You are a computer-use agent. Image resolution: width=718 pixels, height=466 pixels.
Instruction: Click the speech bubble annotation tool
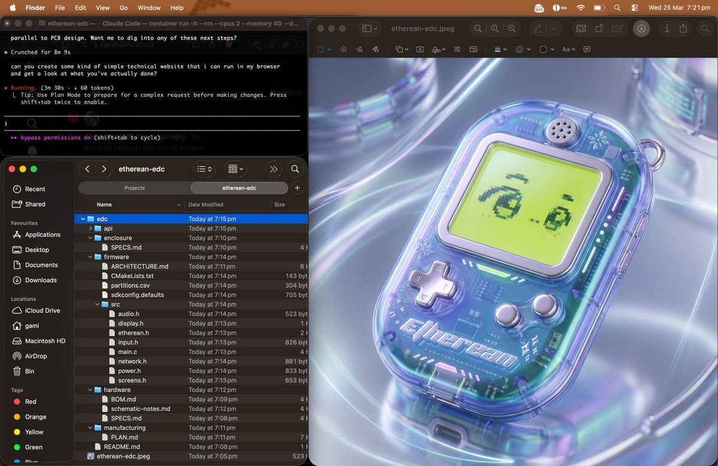587,49
